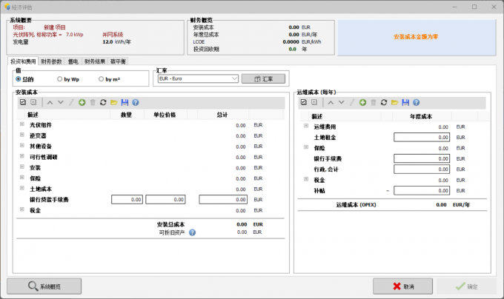Expand the 逆变器 cost row
The height and width of the screenshot is (299, 504).
[x=21, y=135]
